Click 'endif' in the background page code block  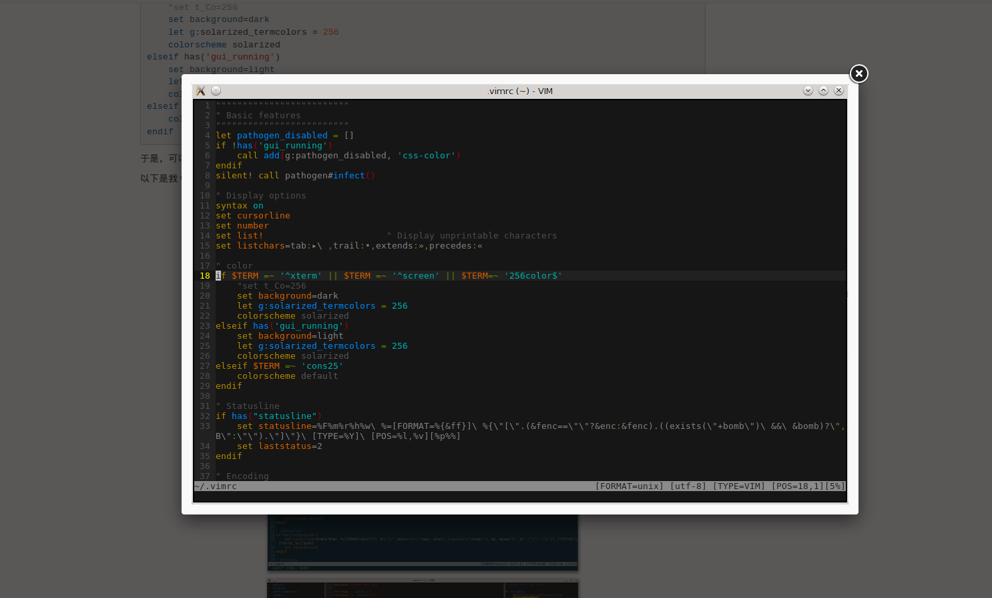[x=160, y=132]
